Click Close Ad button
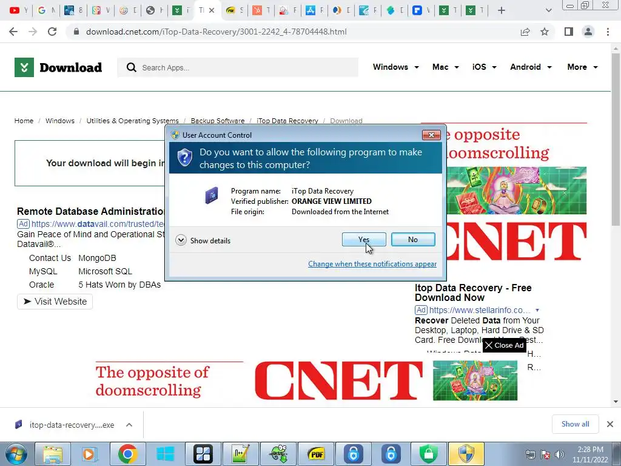This screenshot has height=466, width=621. tap(505, 345)
